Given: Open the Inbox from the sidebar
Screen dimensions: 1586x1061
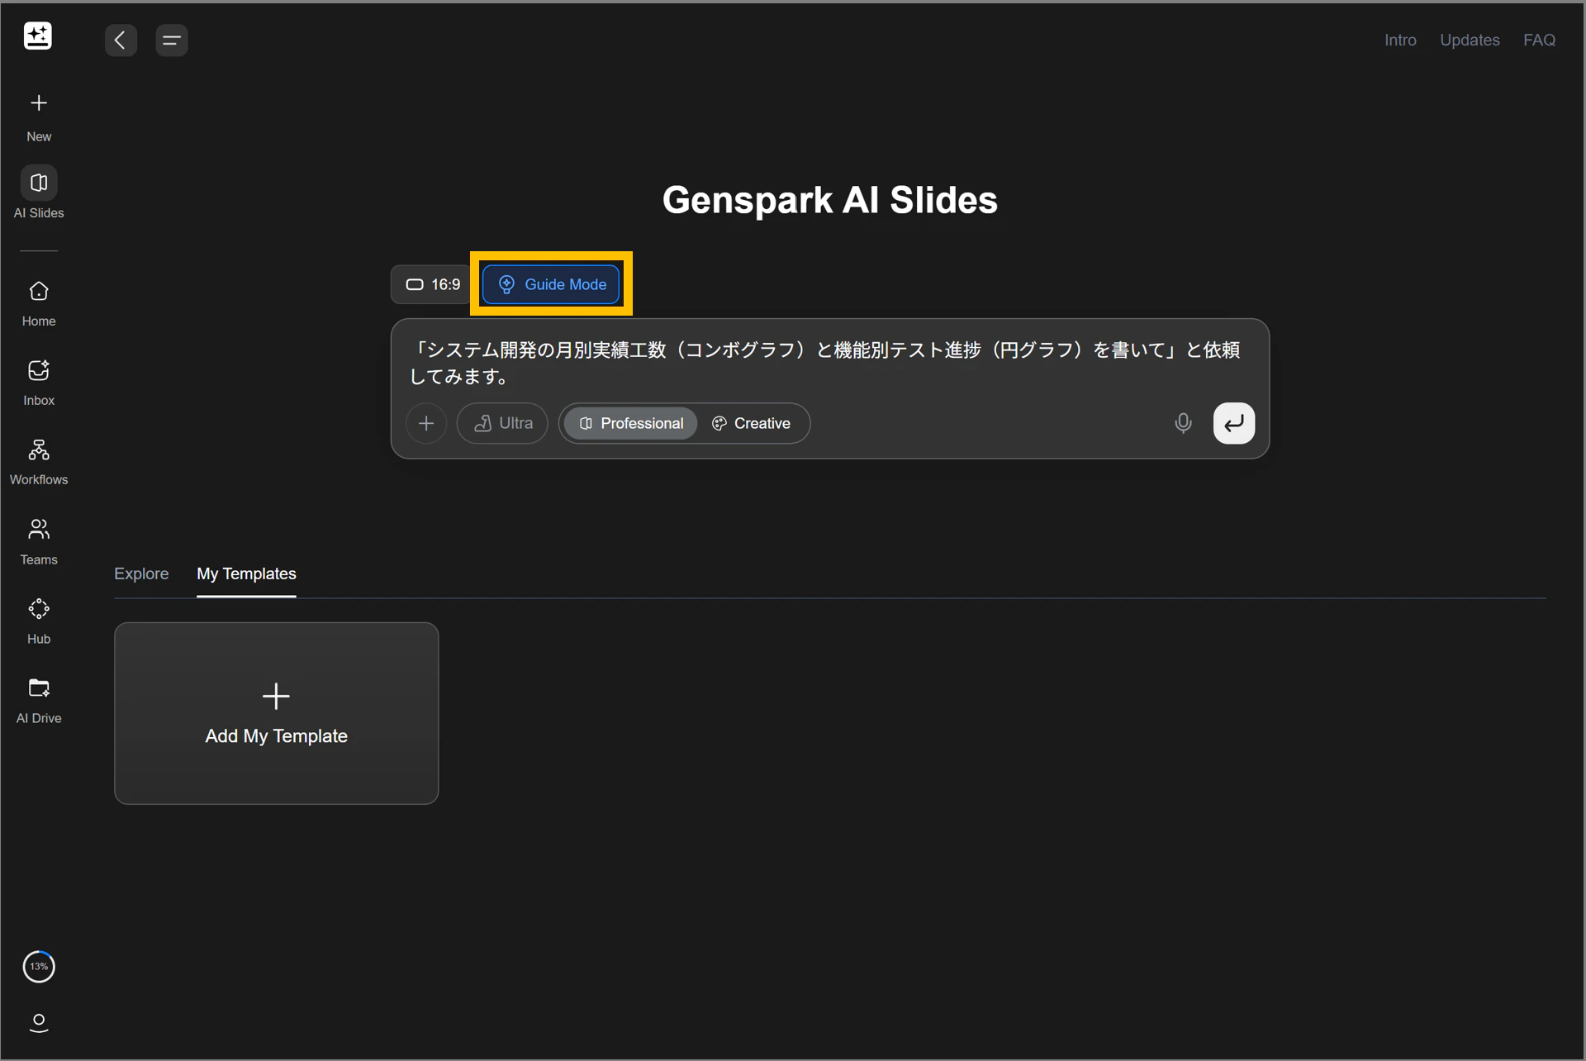Looking at the screenshot, I should point(39,371).
